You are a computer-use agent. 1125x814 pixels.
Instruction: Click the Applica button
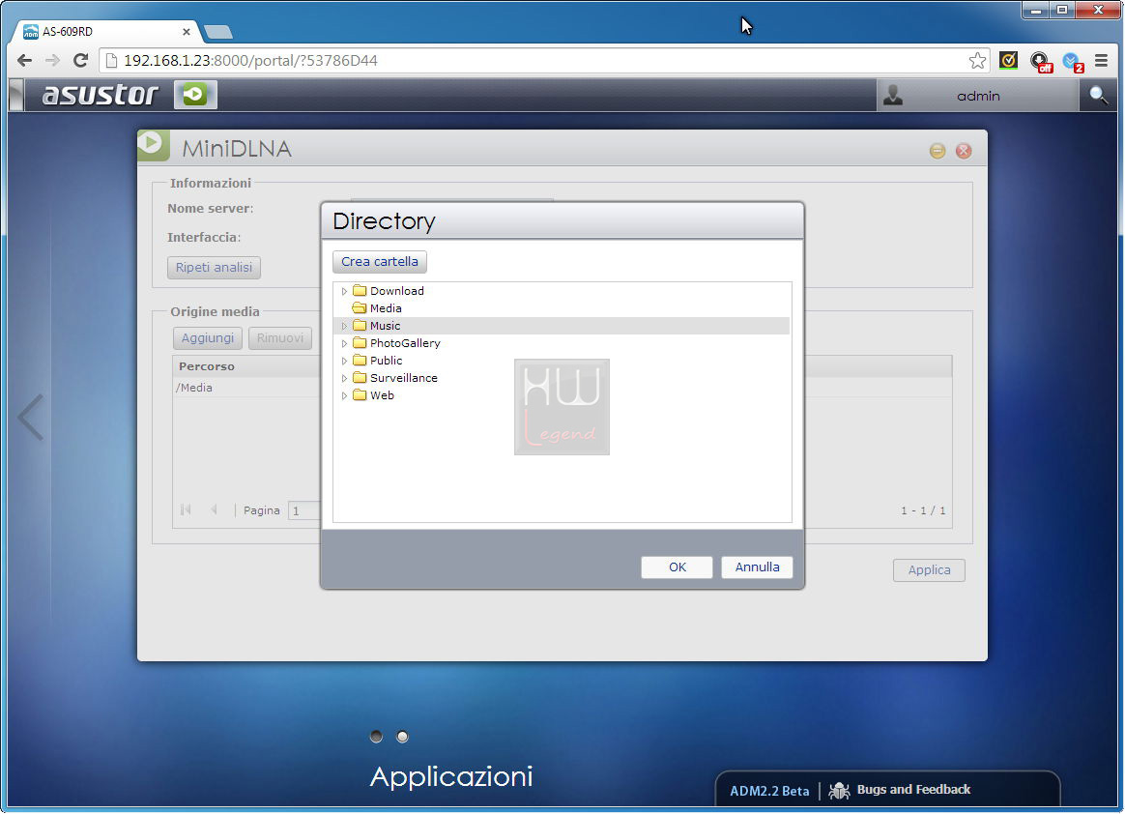tap(929, 570)
